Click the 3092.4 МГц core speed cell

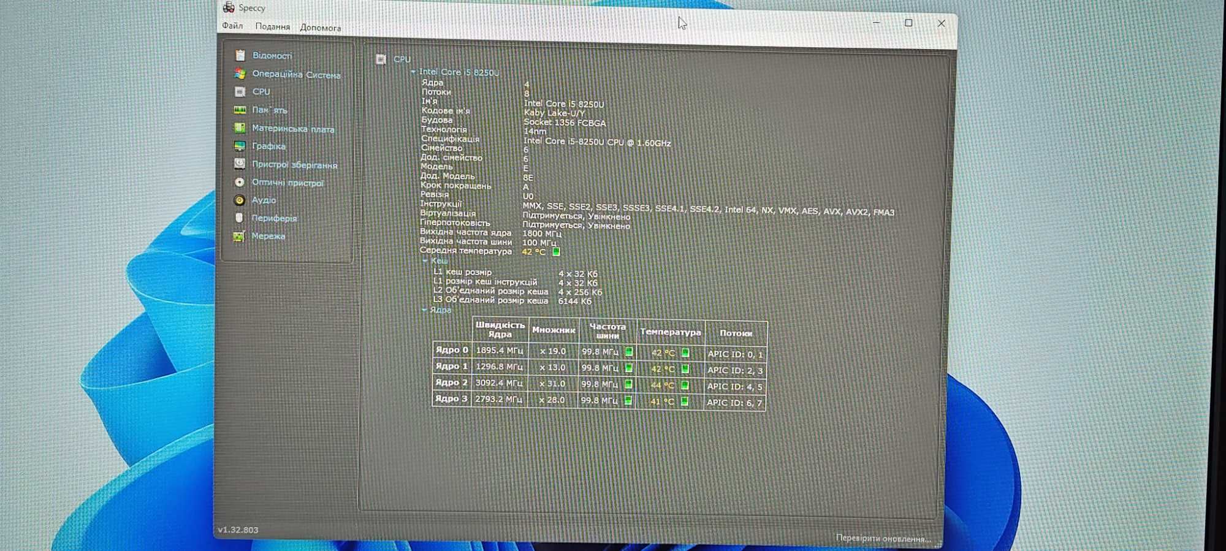coord(499,383)
